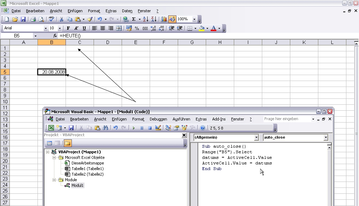The width and height of the screenshot is (359, 206).
Task: Cut selection with Excel's scissors icon
Action: (61, 19)
